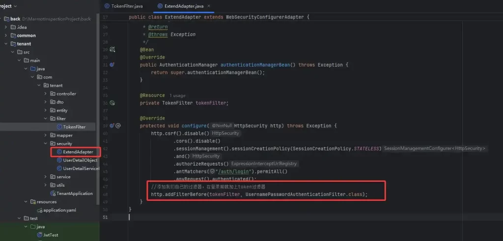Screen dimensions: 503x241
Task: Expand the mapper package
Action: pyautogui.click(x=46, y=135)
